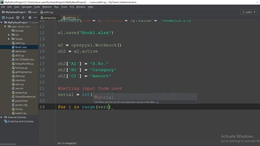Click the "Category" string on line 18
This screenshot has width=260, height=146.
[x=103, y=70]
